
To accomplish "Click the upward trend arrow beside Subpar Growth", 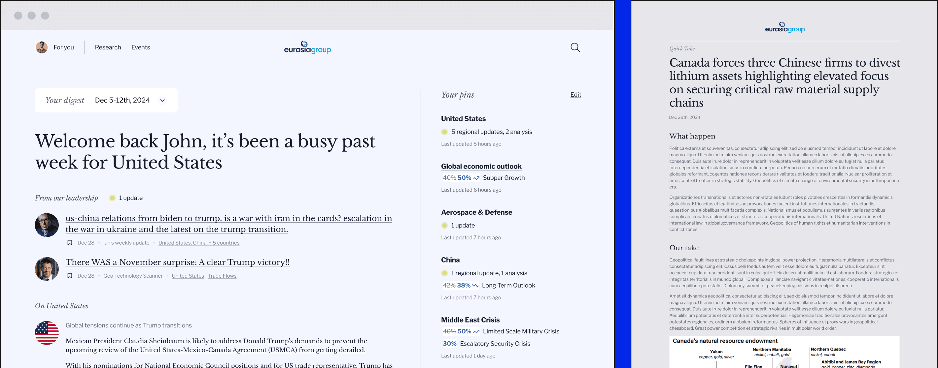I will (x=476, y=178).
